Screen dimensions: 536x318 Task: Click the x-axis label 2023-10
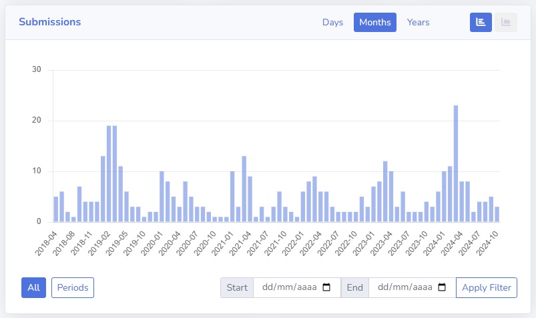[x=417, y=243]
